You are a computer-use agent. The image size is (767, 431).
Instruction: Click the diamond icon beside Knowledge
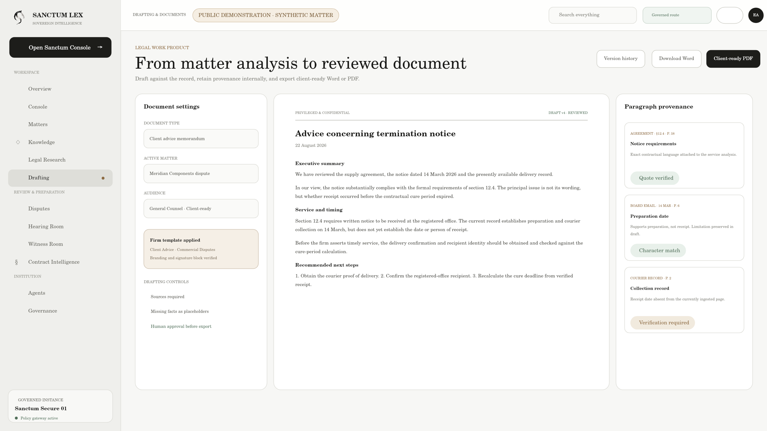tap(18, 142)
